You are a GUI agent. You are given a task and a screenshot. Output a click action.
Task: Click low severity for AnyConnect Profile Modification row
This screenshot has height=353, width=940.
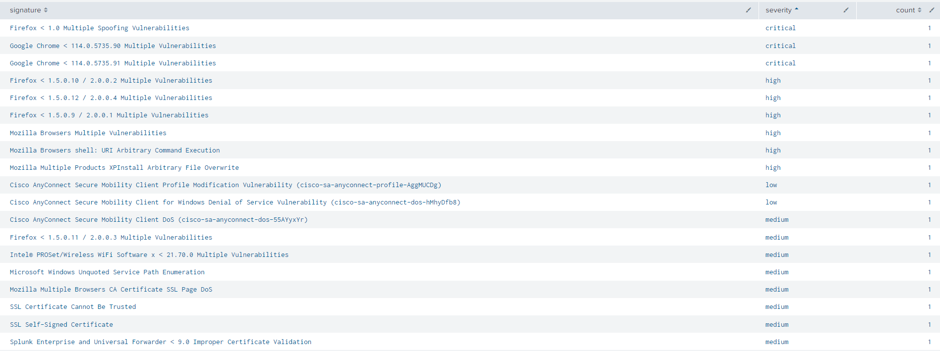pos(771,185)
